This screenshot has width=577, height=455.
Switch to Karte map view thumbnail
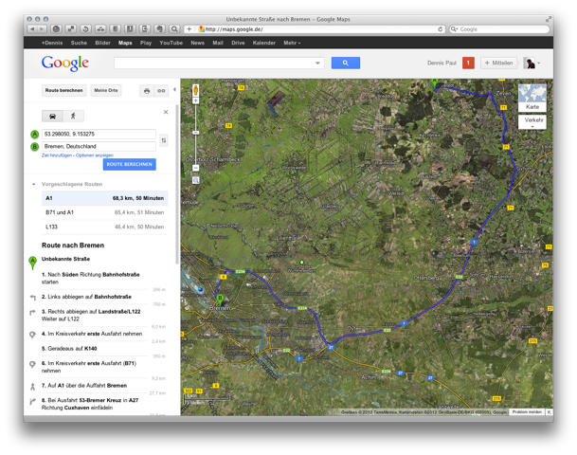point(532,99)
